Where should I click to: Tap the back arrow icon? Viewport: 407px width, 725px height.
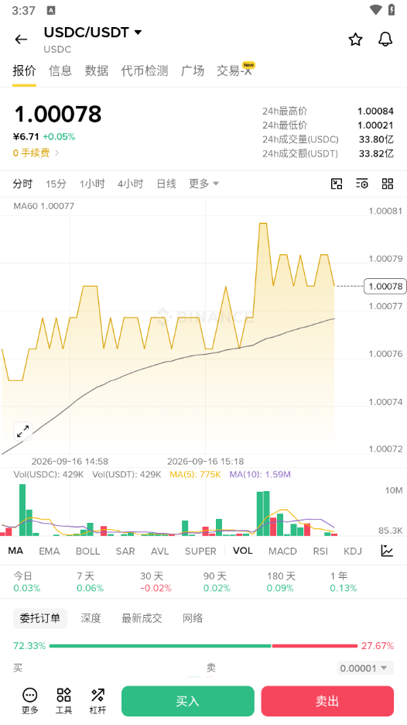[21, 40]
